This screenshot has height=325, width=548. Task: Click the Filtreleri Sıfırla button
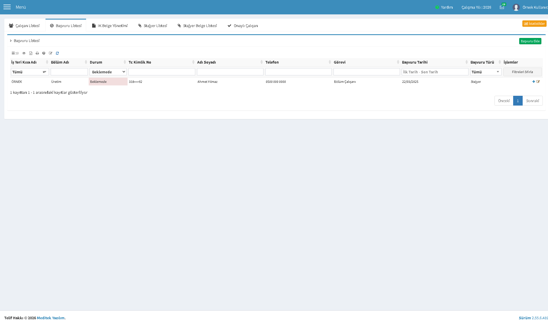[522, 72]
